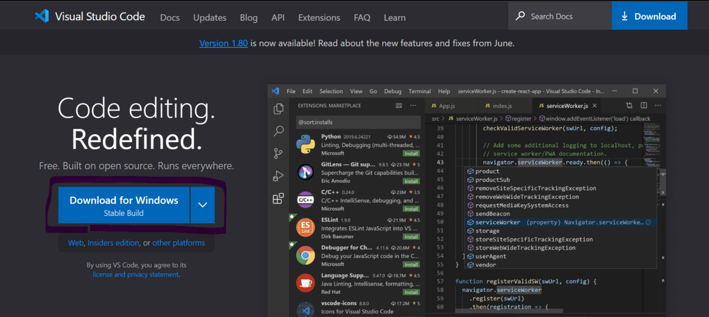Open the Run and Debug activity bar icon
The height and width of the screenshot is (317, 709).
coord(278,176)
